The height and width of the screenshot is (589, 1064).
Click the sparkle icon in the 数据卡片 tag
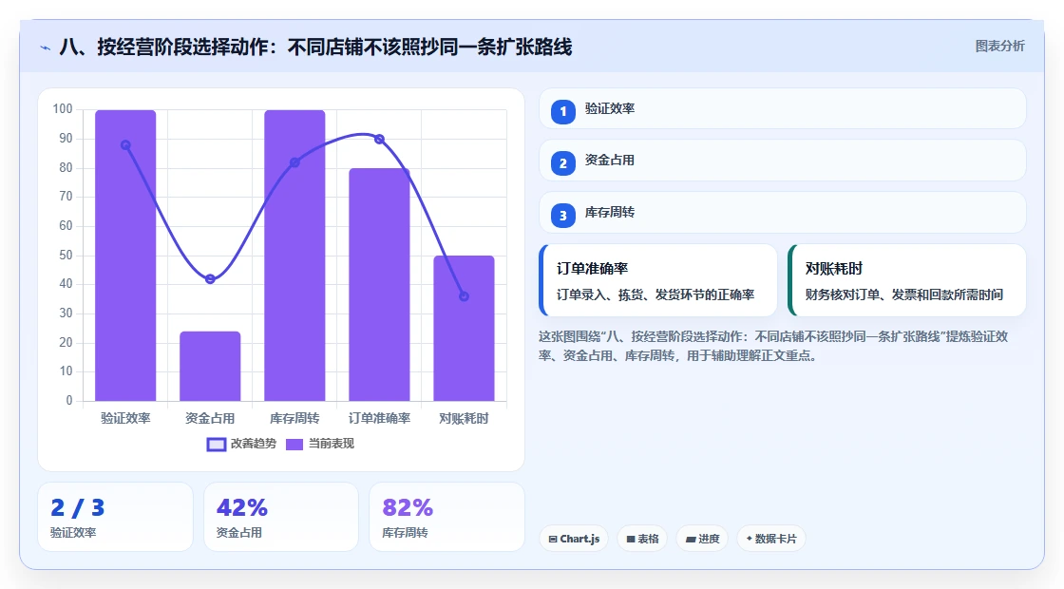[750, 538]
